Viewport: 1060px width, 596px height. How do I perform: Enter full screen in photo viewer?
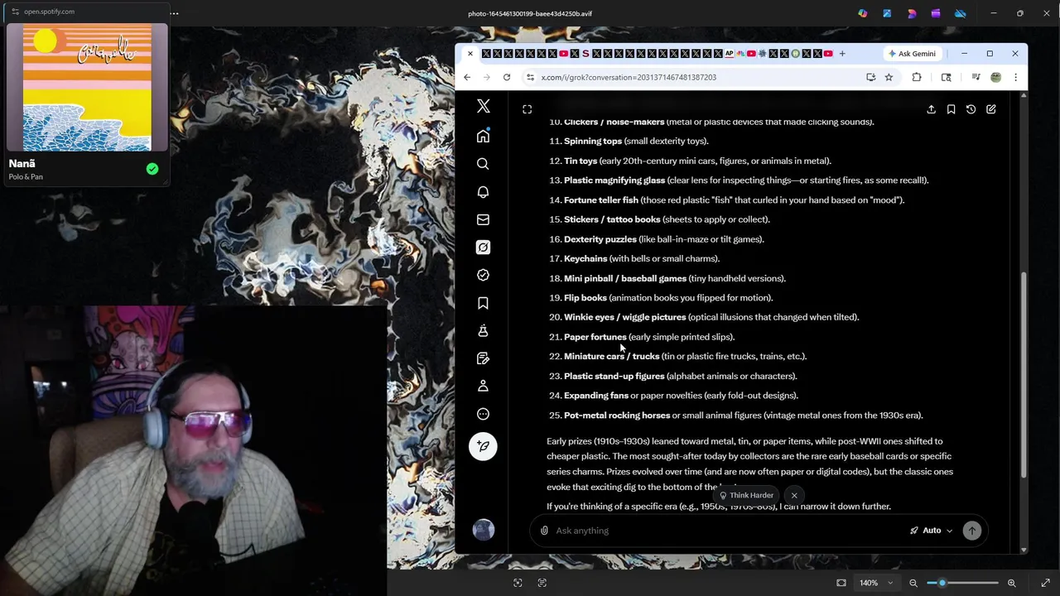pyautogui.click(x=1045, y=583)
